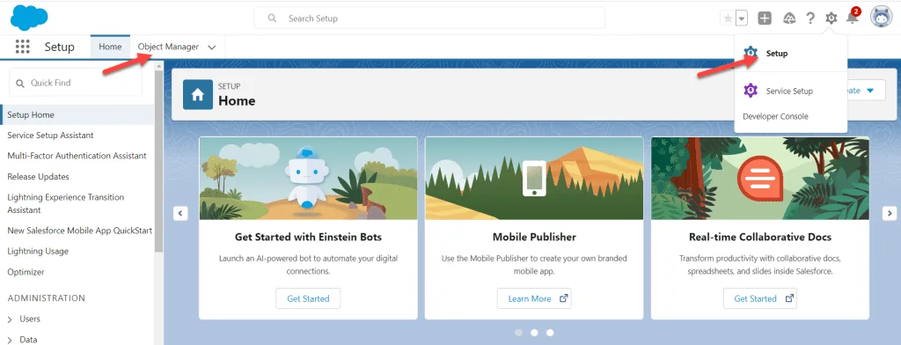901x345 pixels.
Task: Select the second carousel page dot
Action: [x=534, y=333]
